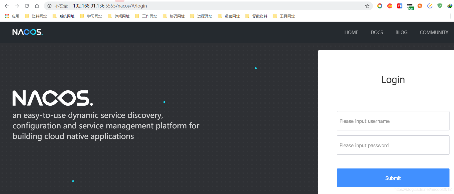
Task: Open the 零散资料 bookmark folder
Action: pyautogui.click(x=256, y=16)
